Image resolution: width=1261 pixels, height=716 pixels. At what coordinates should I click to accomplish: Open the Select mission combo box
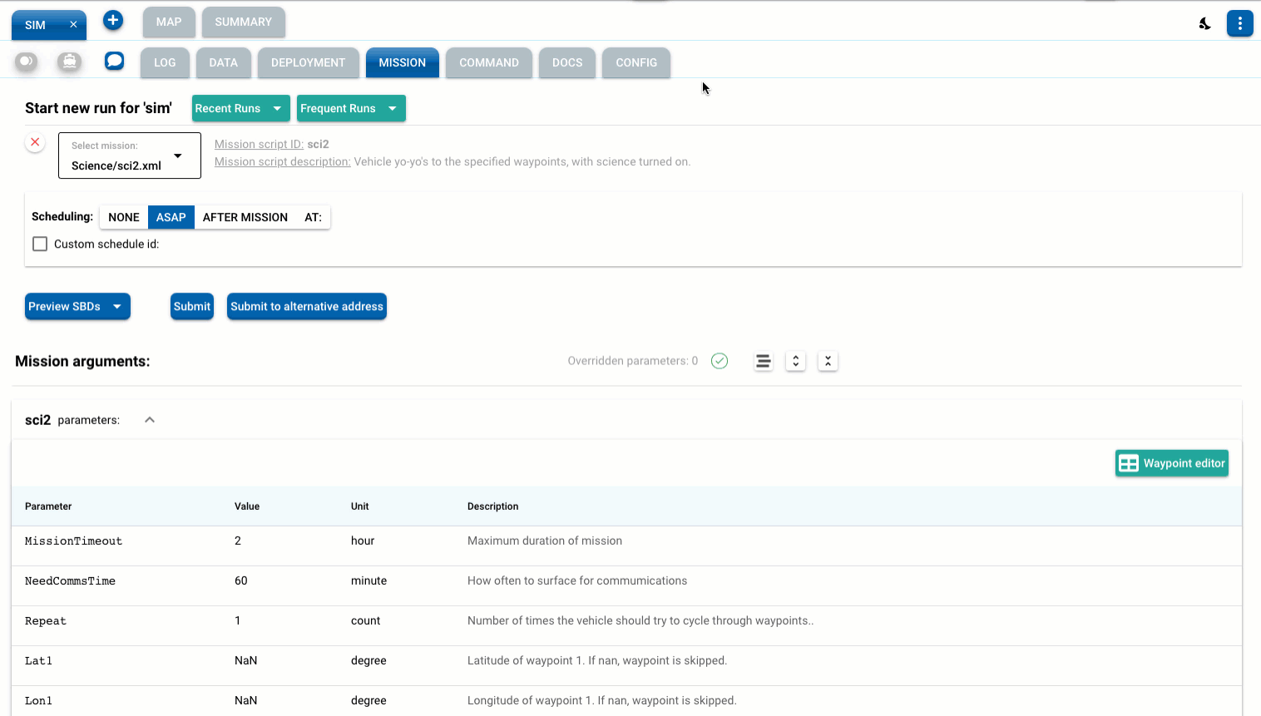coord(130,156)
